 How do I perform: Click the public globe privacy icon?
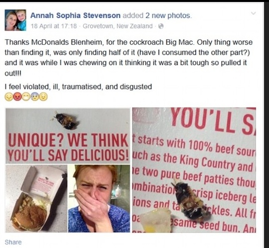click(161, 26)
